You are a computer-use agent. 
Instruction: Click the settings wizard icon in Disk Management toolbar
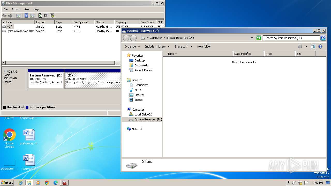click(52, 16)
